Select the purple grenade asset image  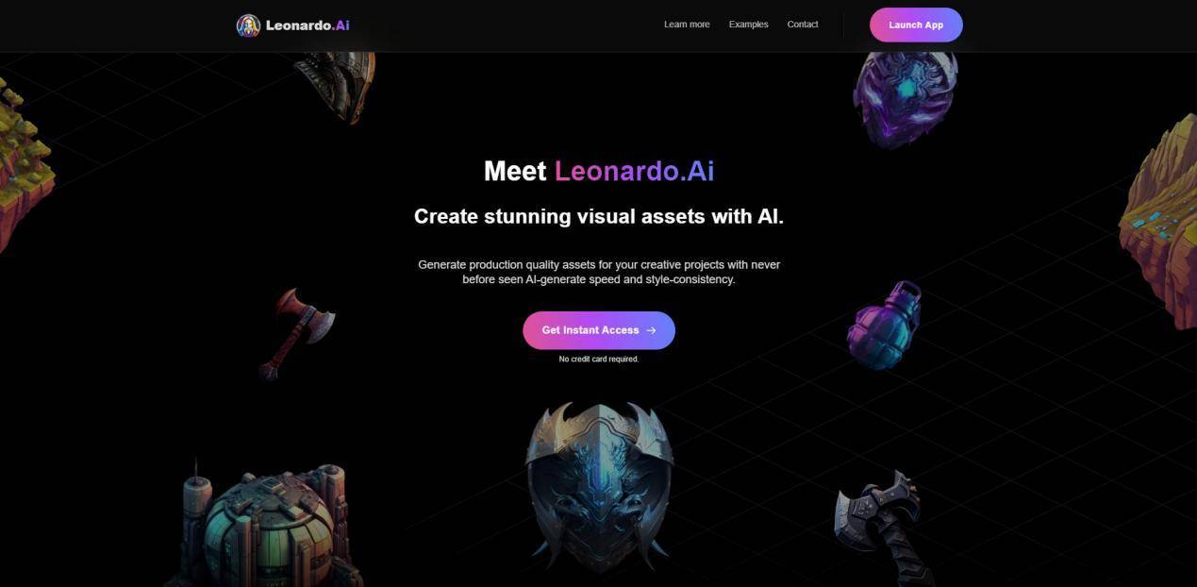[x=884, y=324]
